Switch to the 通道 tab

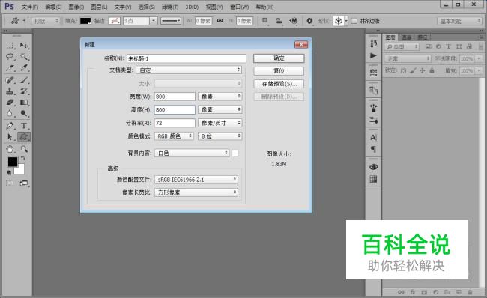pyautogui.click(x=406, y=37)
